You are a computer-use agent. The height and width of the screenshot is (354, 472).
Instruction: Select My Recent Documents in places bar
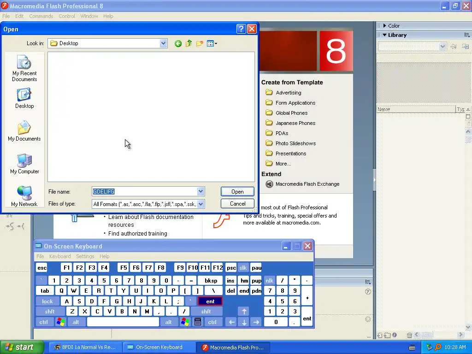(x=24, y=68)
